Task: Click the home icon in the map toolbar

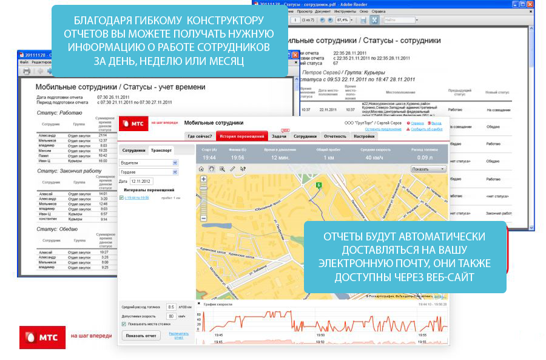Action: 201,169
